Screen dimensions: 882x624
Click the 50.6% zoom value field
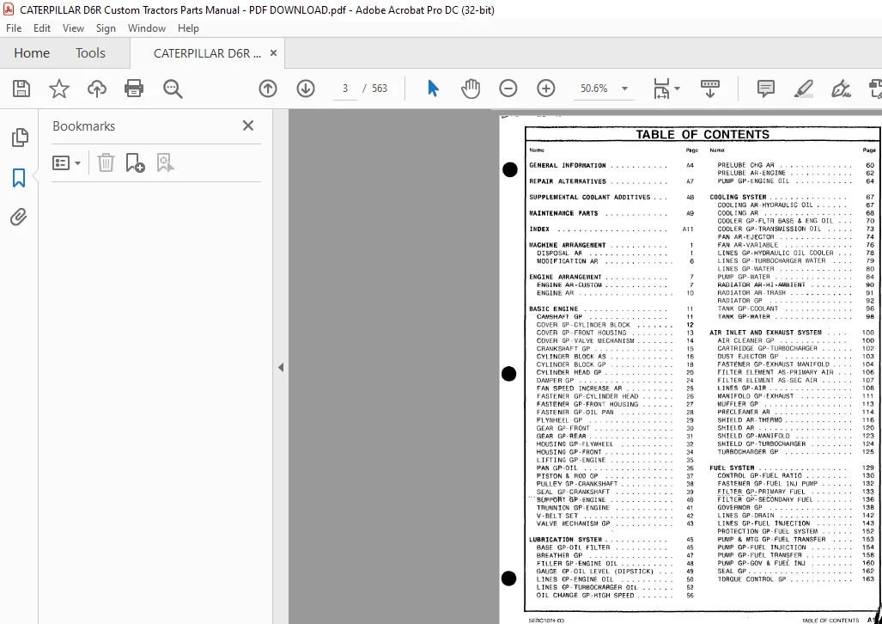point(594,89)
